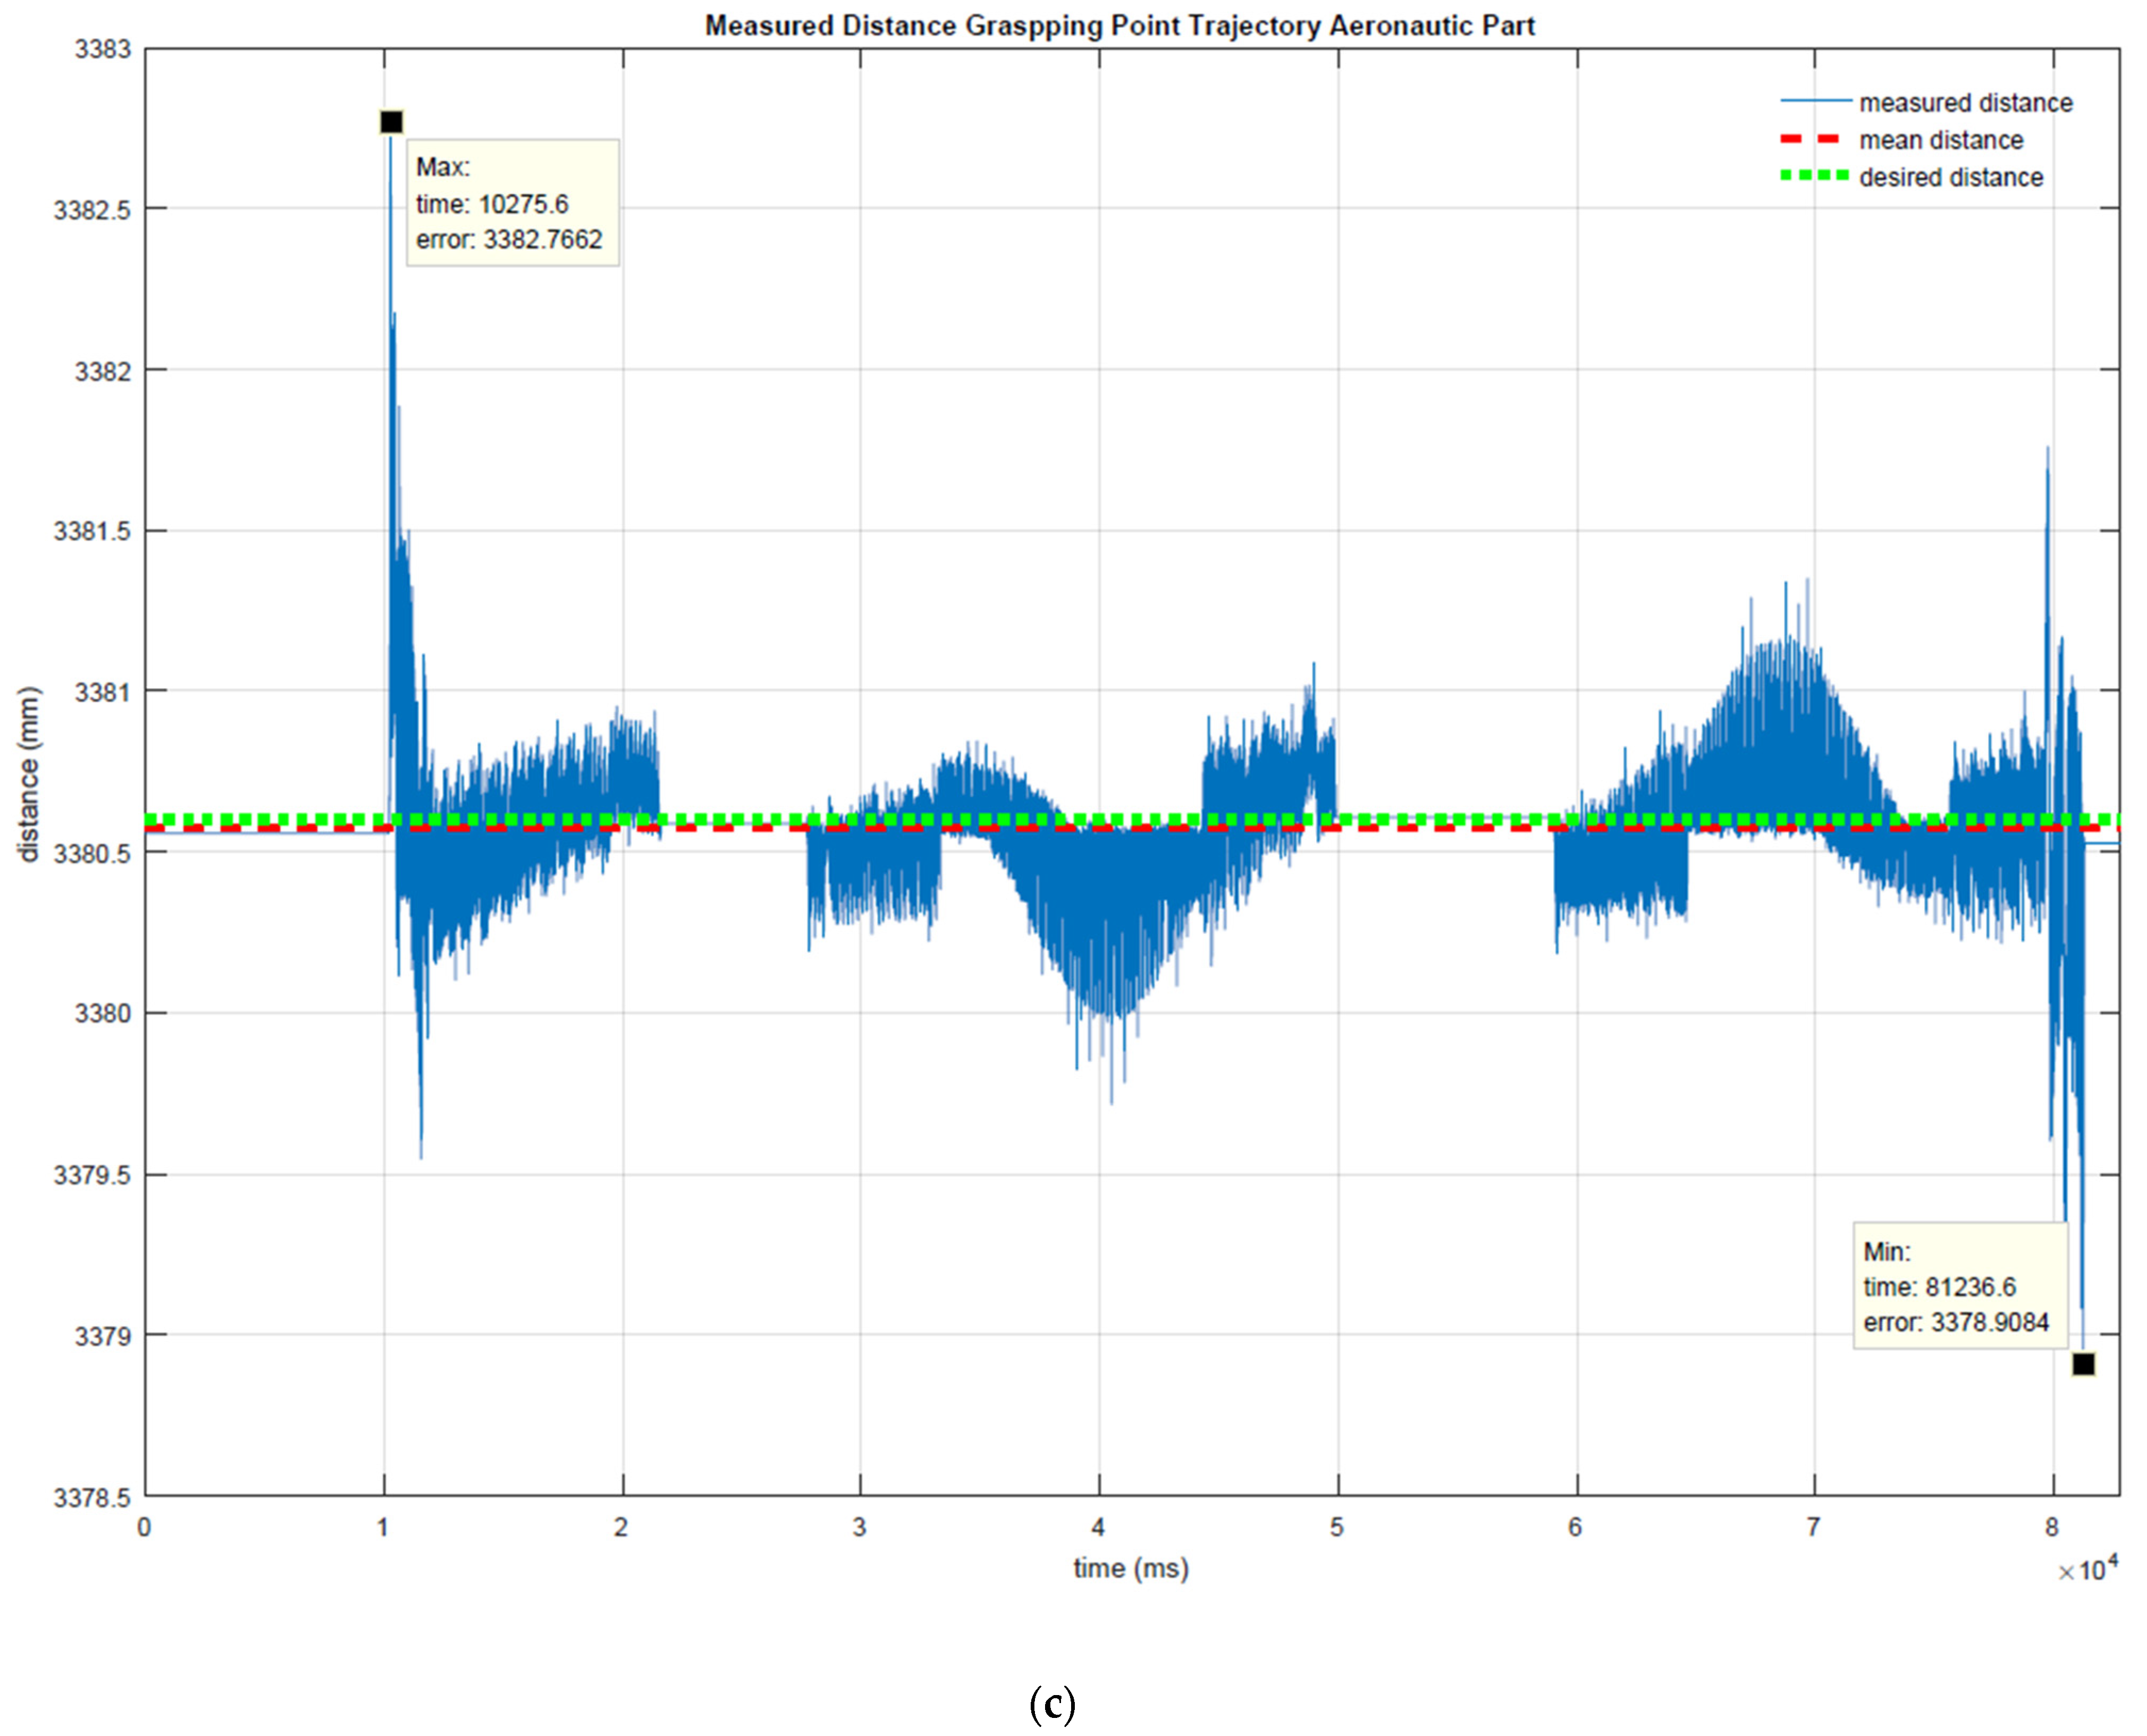
Task: Select the plot title text
Action: (1119, 25)
